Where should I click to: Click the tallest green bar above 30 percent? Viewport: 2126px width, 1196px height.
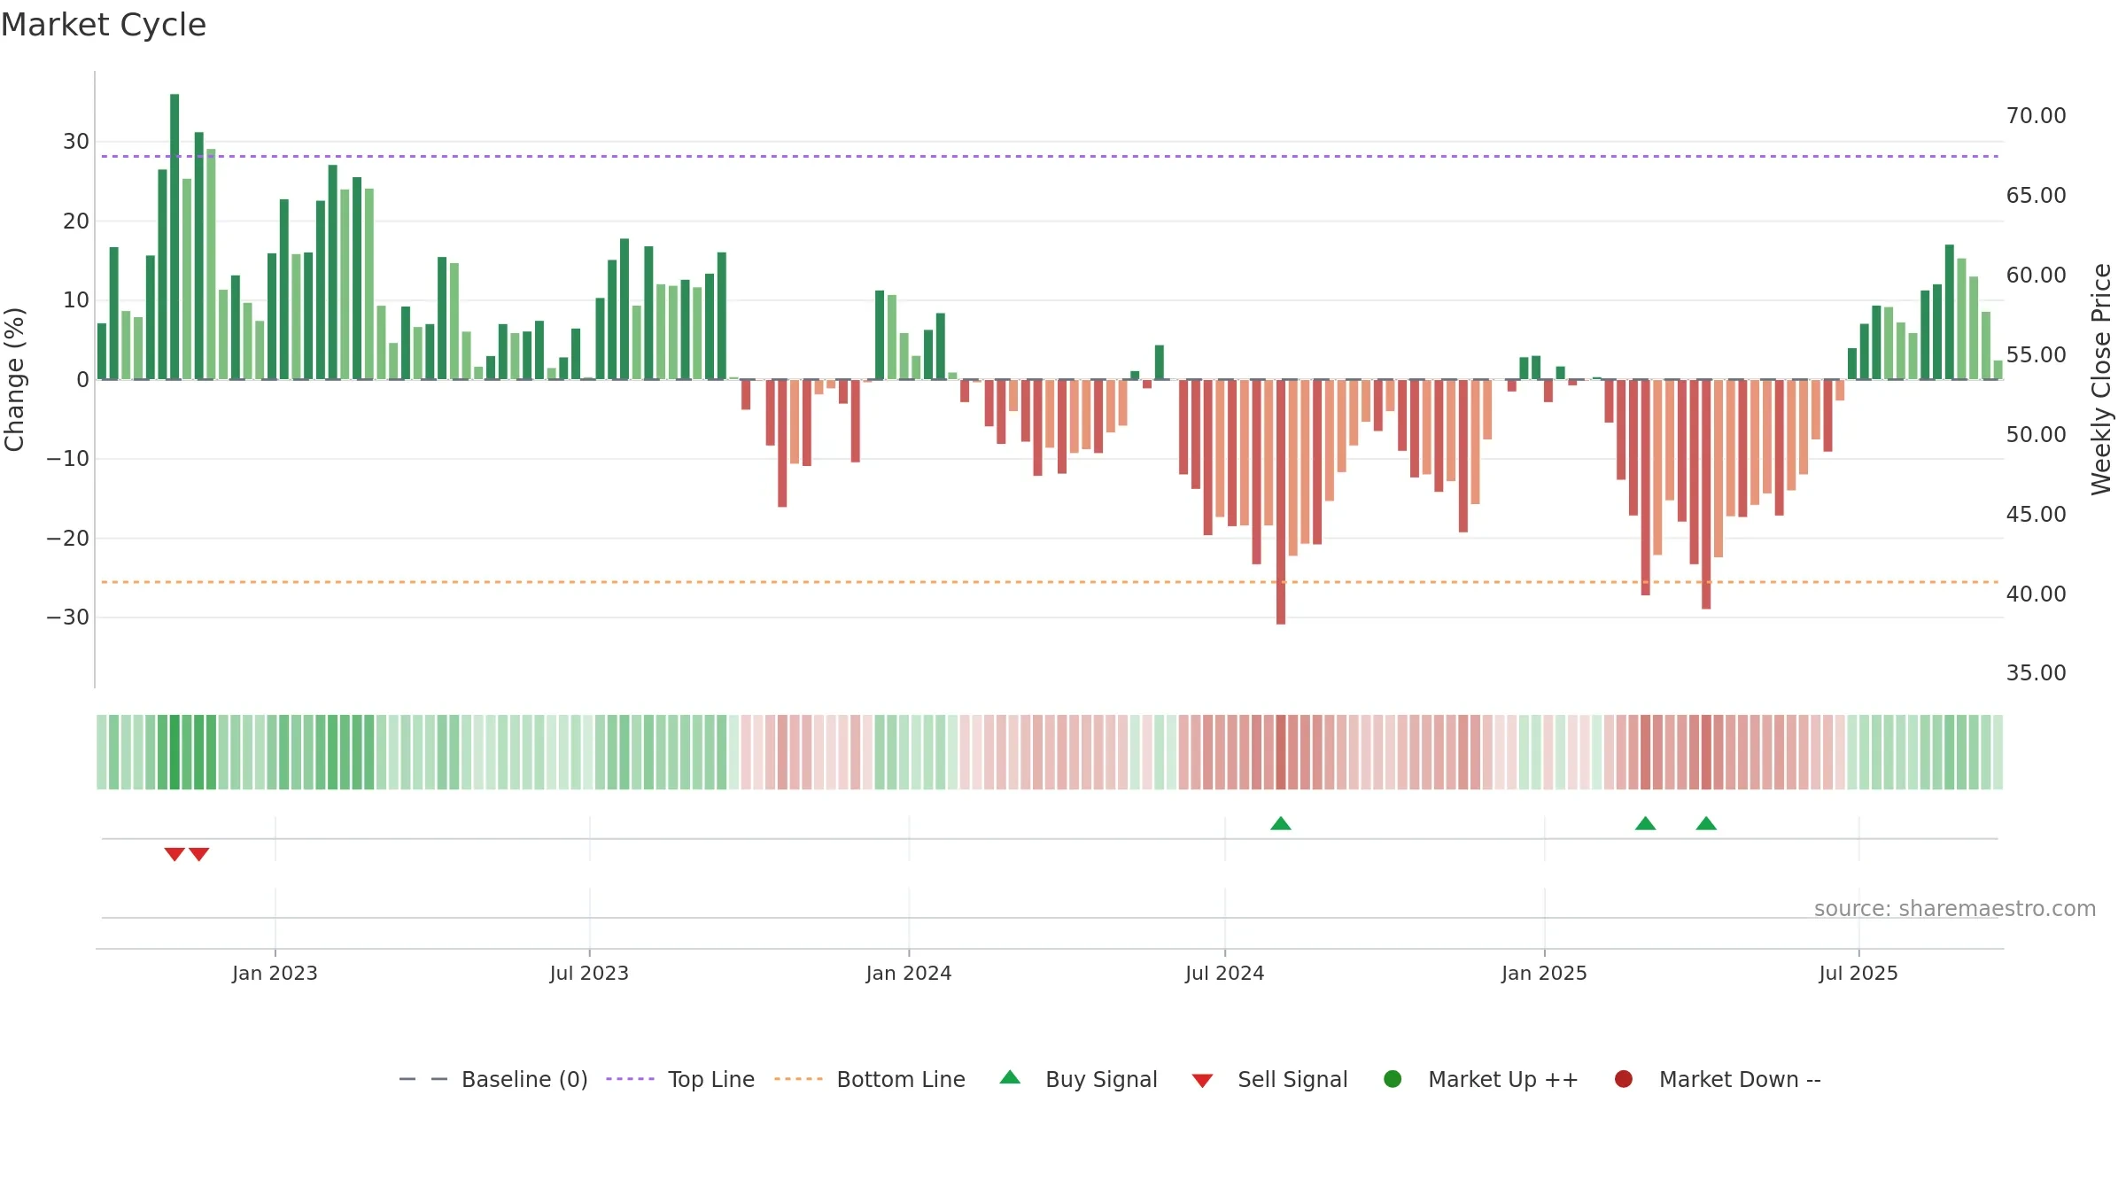pos(175,237)
